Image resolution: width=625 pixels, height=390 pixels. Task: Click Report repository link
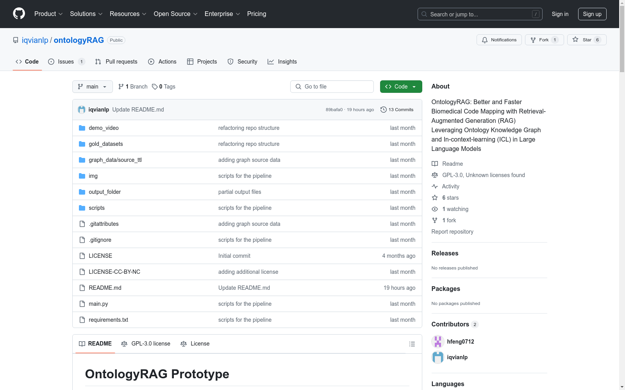(452, 232)
